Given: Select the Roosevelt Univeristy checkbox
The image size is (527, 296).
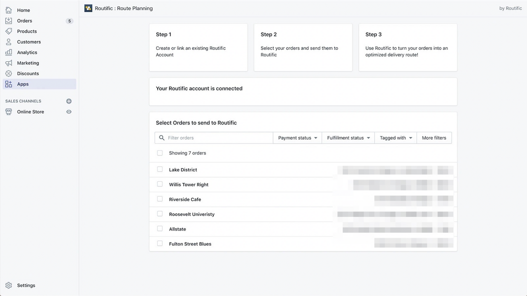Looking at the screenshot, I should coord(160,214).
